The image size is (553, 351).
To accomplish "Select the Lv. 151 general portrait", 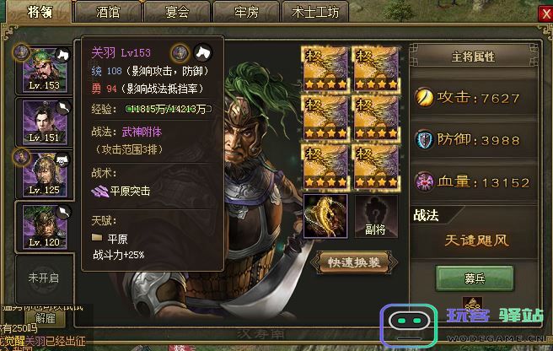I will click(45, 121).
